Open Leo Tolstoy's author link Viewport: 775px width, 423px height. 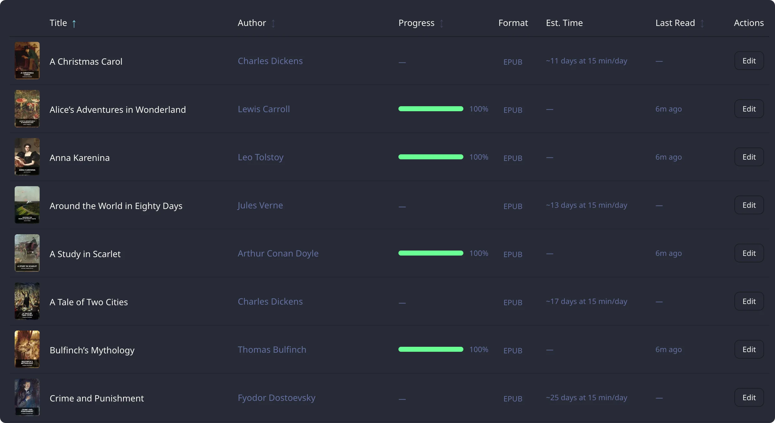click(x=260, y=157)
